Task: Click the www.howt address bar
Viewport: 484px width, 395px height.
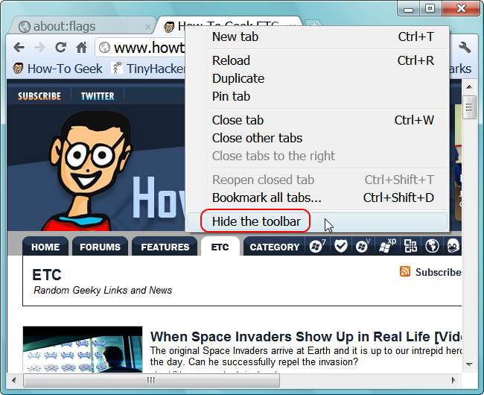Action: 141,48
